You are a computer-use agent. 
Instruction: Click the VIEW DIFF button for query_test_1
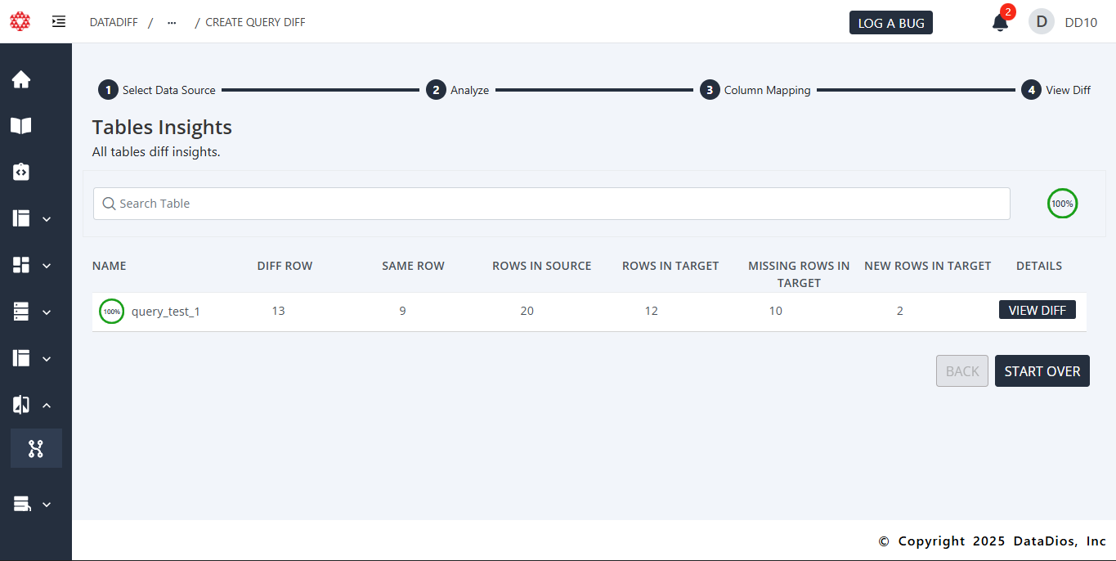1037,310
